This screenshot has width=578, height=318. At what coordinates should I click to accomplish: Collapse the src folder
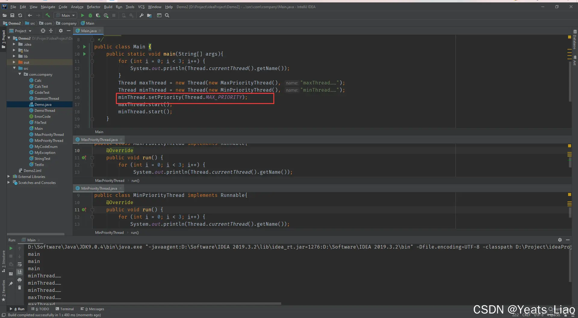click(x=14, y=68)
